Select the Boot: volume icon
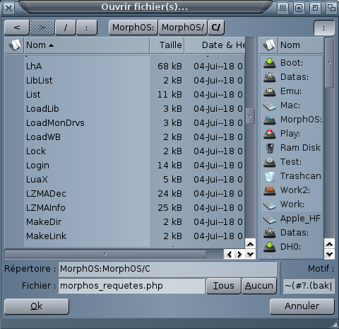The width and height of the screenshot is (339, 329). [x=270, y=63]
